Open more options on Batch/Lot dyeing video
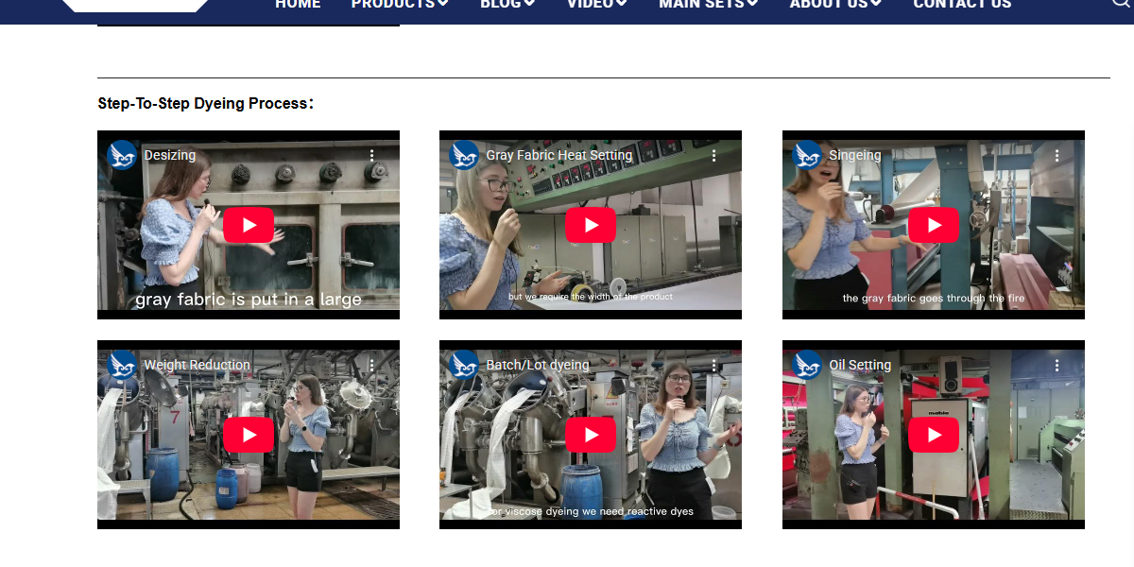 pos(714,365)
